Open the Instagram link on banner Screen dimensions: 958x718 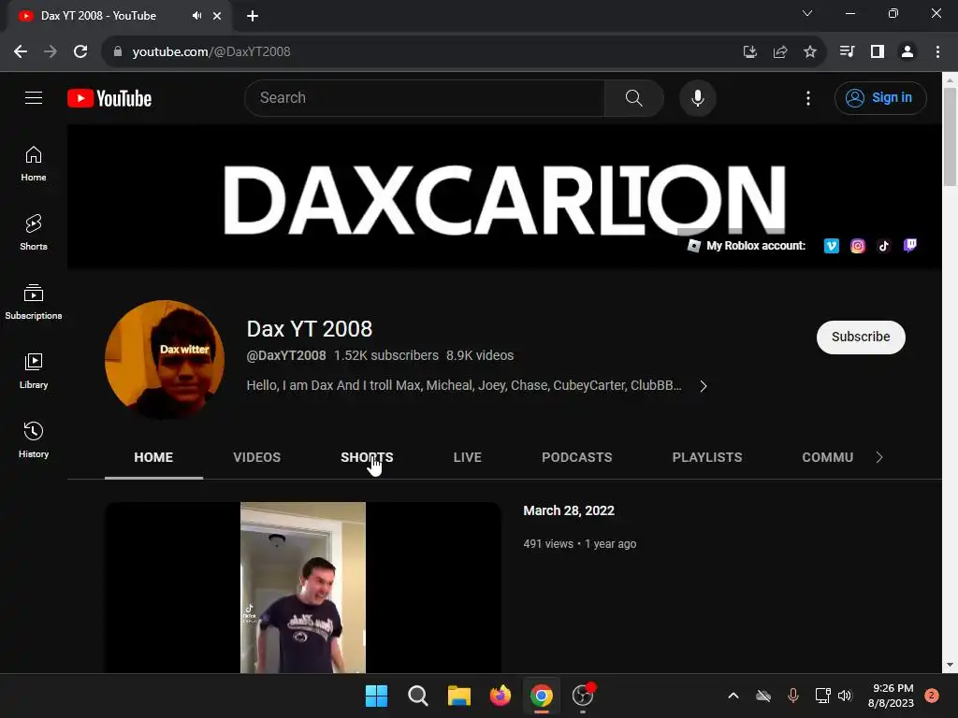[x=857, y=246]
